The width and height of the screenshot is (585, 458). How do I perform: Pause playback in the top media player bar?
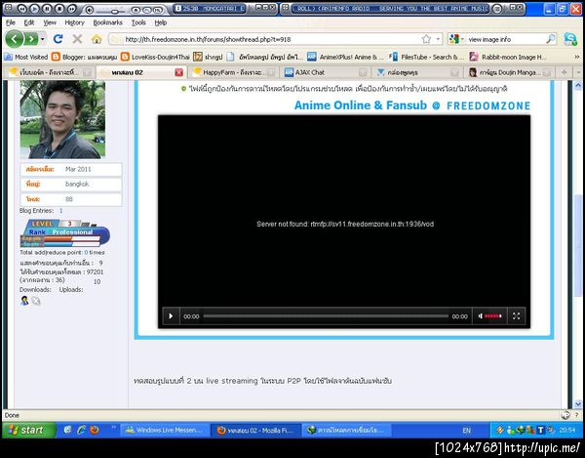[x=46, y=9]
